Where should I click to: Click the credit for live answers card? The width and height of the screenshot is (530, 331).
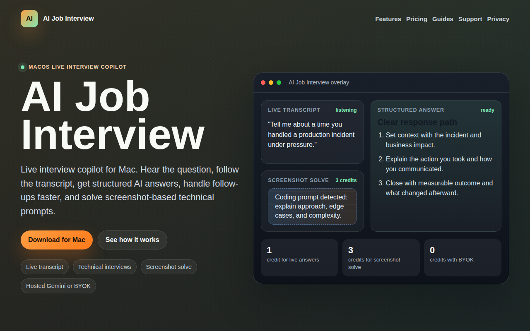(299, 258)
